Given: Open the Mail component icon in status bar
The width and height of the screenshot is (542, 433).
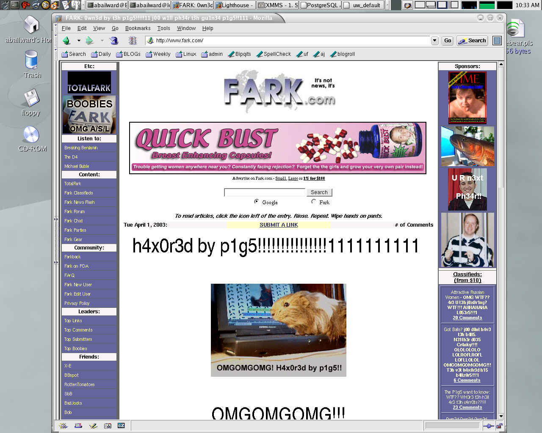Looking at the screenshot, I should (78, 426).
